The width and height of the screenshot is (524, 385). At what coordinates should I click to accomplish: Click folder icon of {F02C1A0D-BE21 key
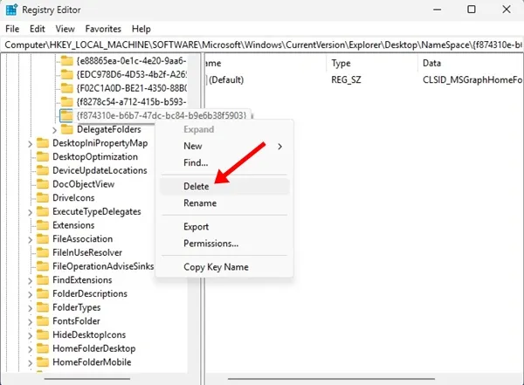pos(67,88)
